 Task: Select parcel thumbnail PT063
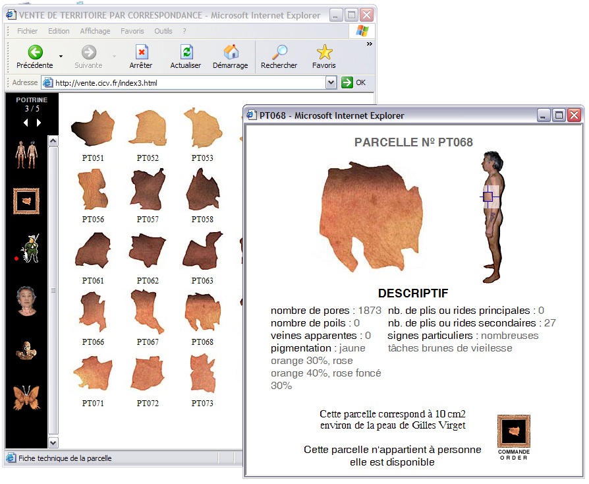[202, 251]
